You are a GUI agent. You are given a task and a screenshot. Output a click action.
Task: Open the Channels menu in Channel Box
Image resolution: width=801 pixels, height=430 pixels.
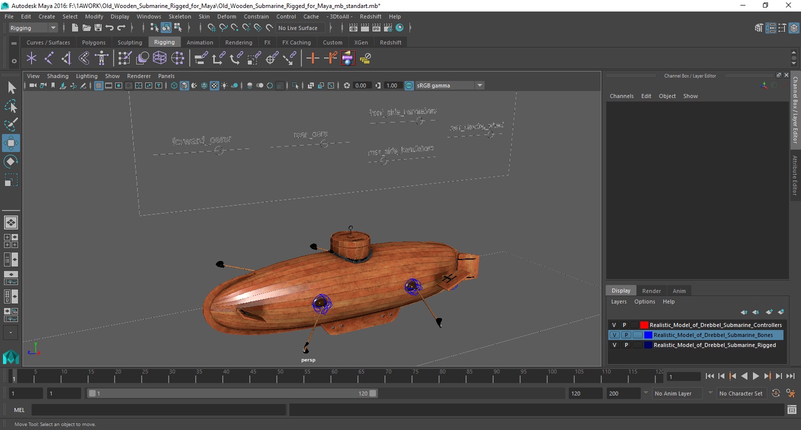tap(621, 96)
